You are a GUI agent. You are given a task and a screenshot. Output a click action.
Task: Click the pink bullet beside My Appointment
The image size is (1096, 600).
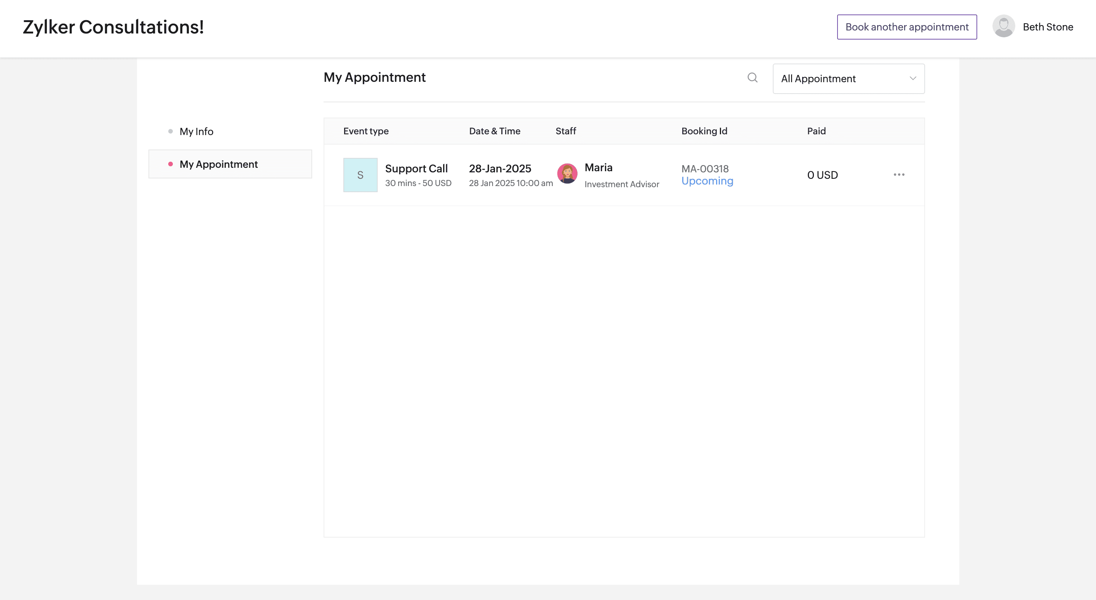pyautogui.click(x=170, y=164)
